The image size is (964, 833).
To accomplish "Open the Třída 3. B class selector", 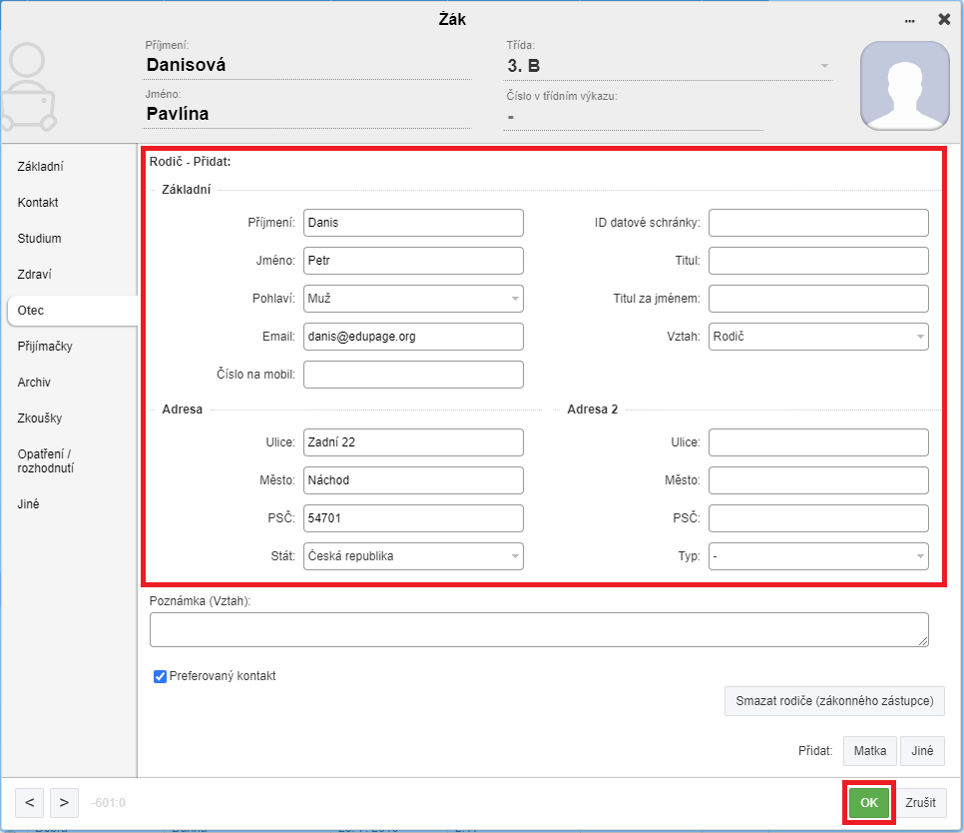I will pyautogui.click(x=668, y=66).
